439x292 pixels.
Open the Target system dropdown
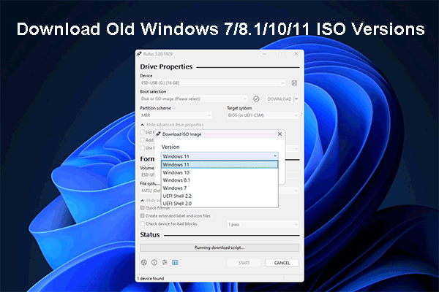point(263,115)
